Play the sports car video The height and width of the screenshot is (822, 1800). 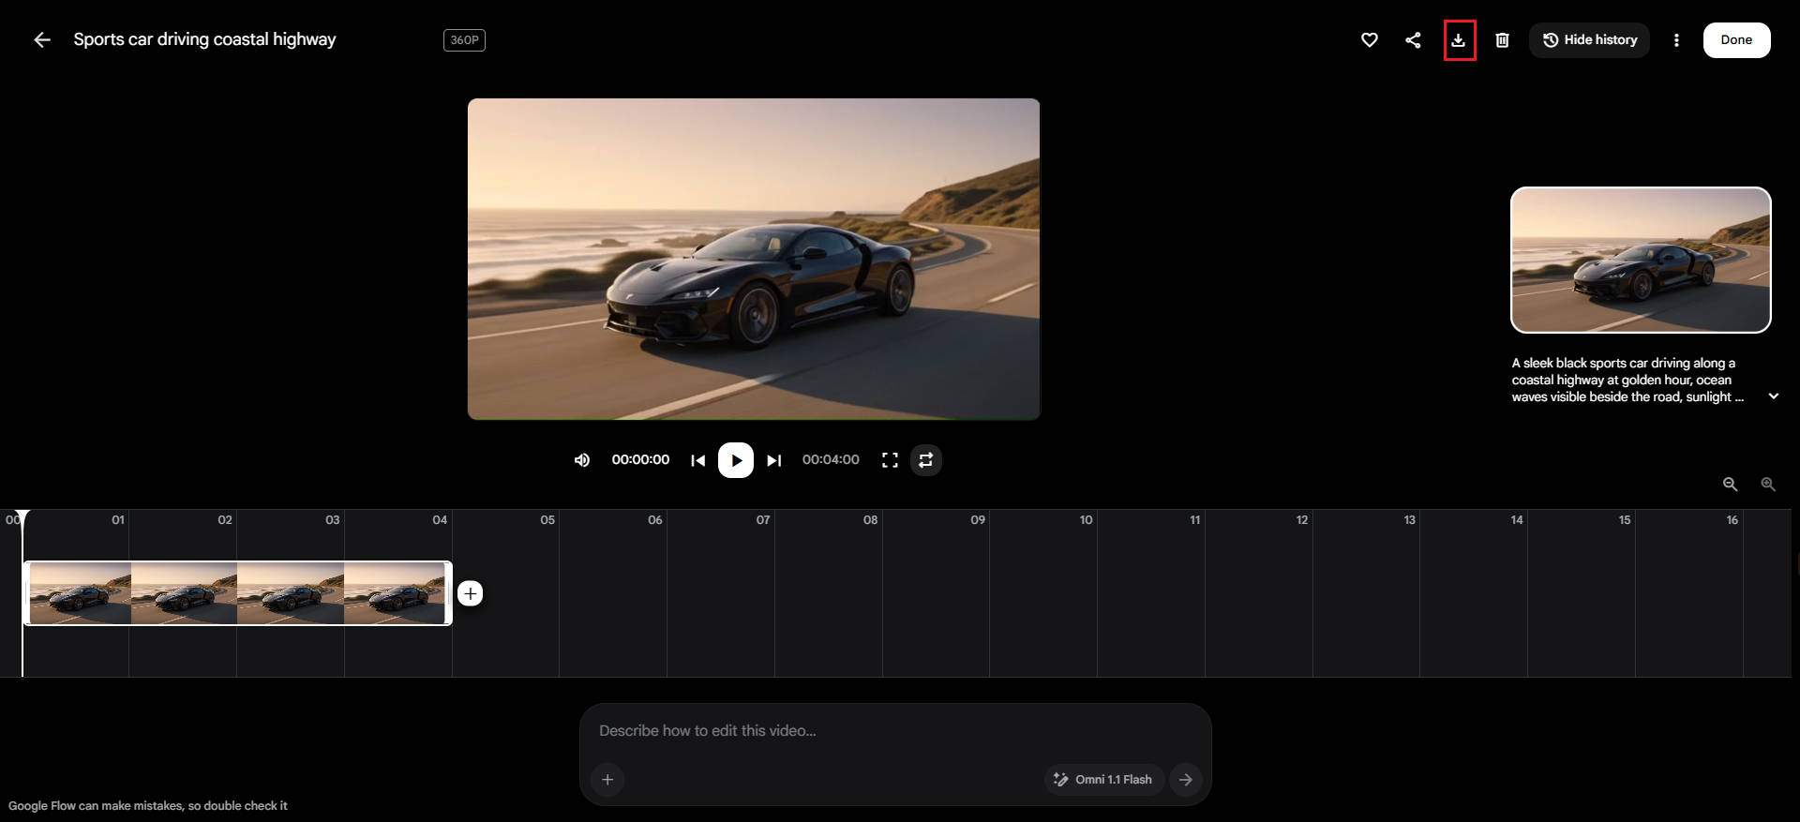tap(736, 460)
